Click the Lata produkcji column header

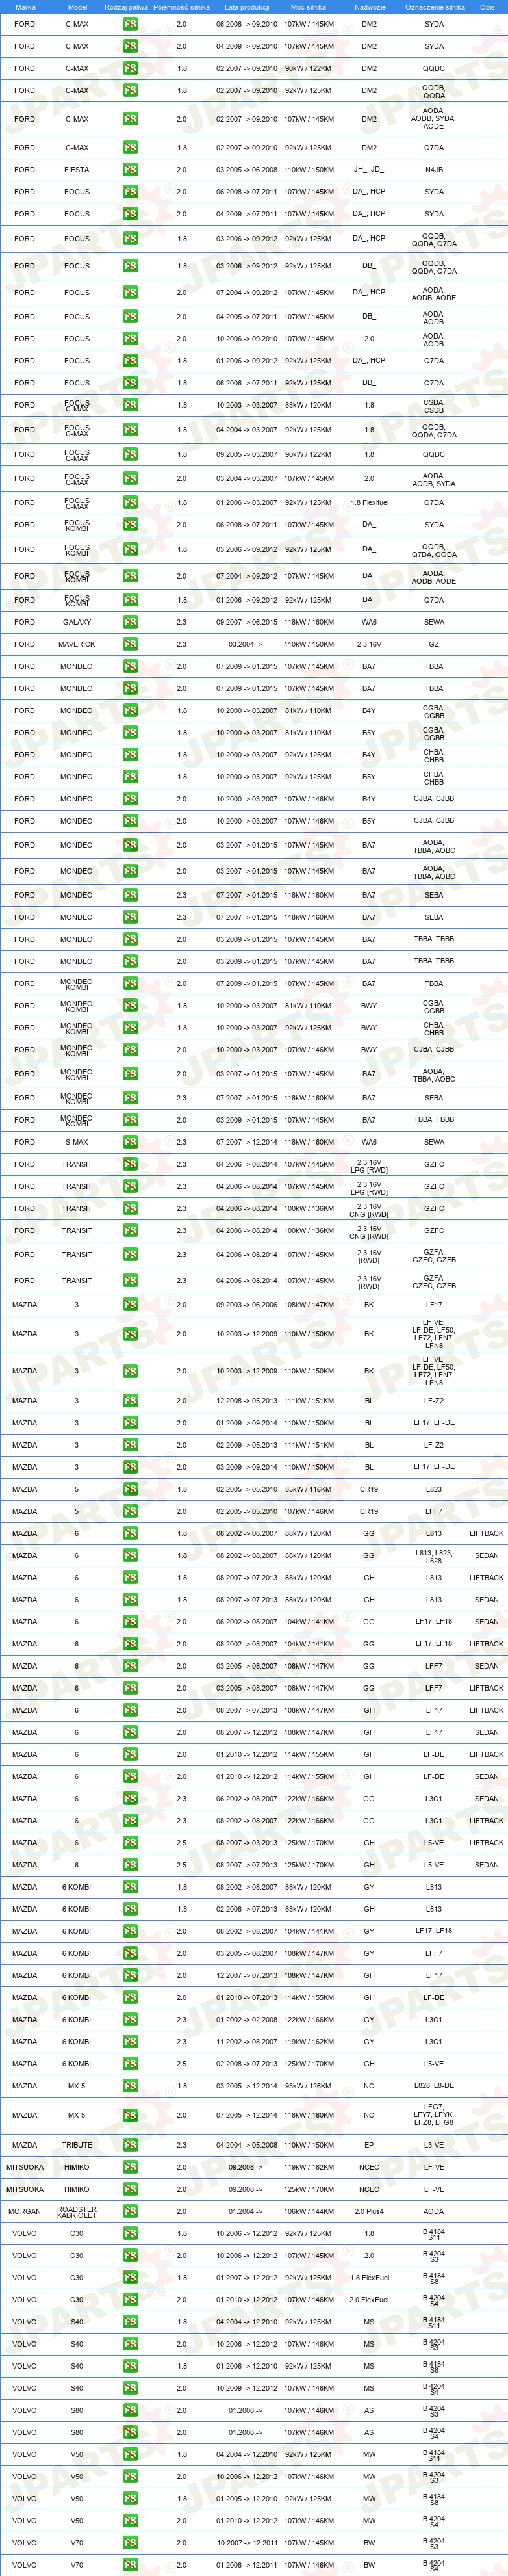(x=247, y=7)
